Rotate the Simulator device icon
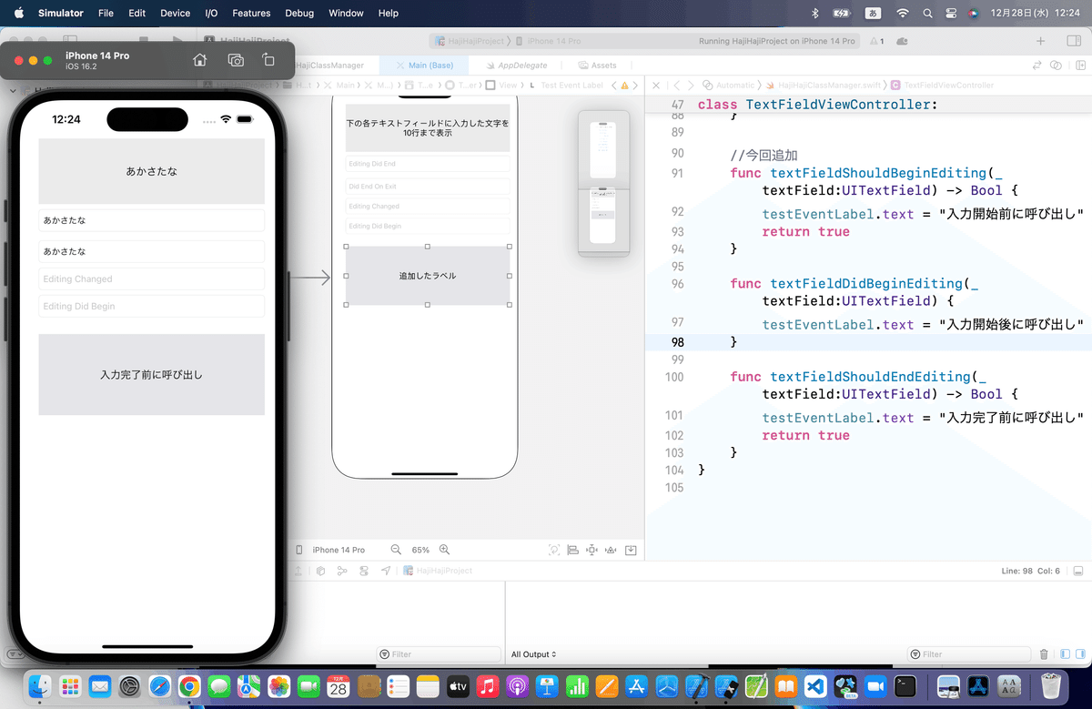 (268, 60)
